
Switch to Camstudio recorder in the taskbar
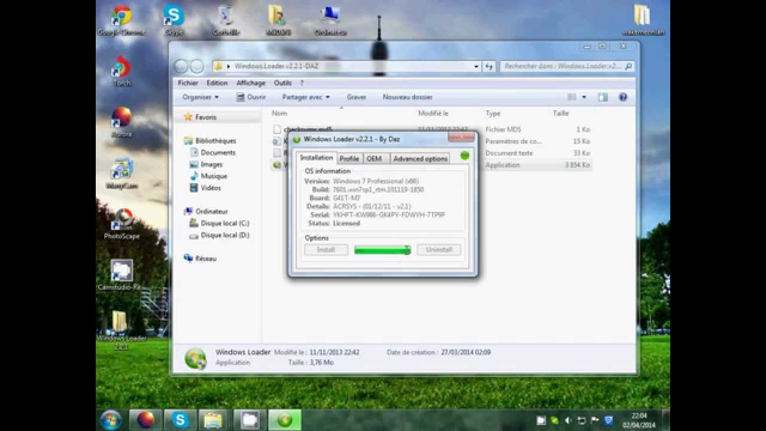(249, 420)
